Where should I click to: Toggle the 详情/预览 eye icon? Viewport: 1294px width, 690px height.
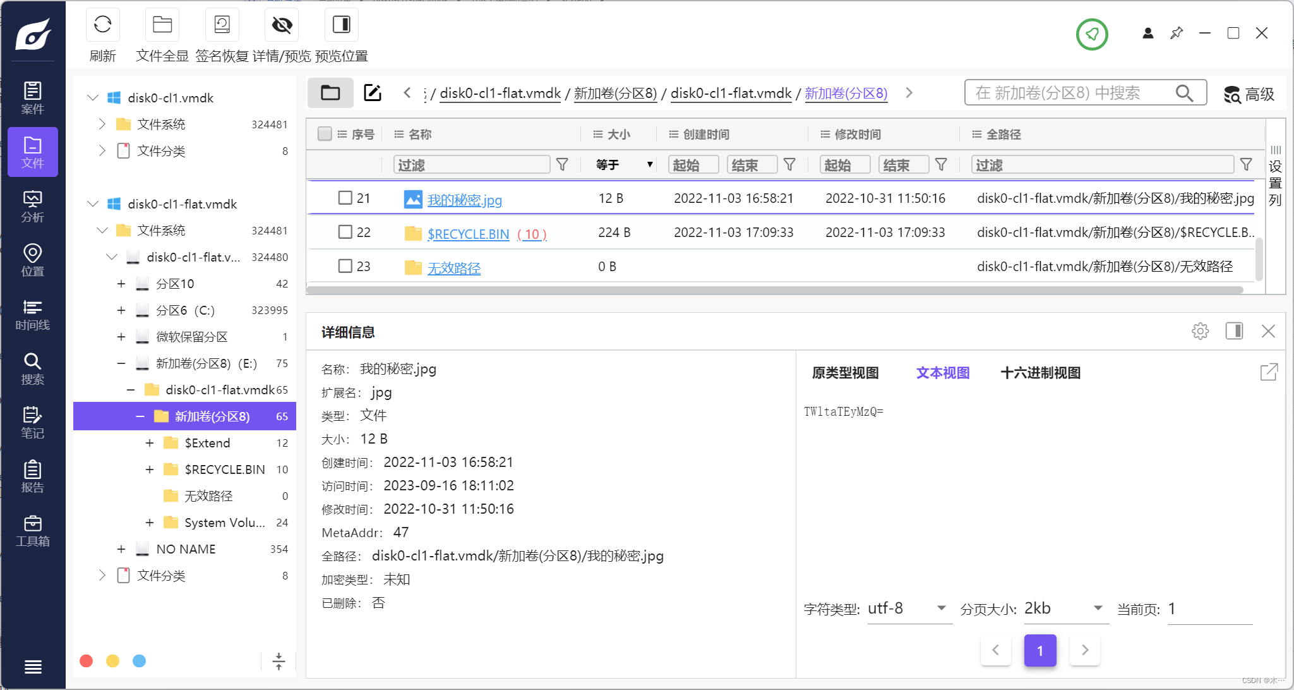282,25
